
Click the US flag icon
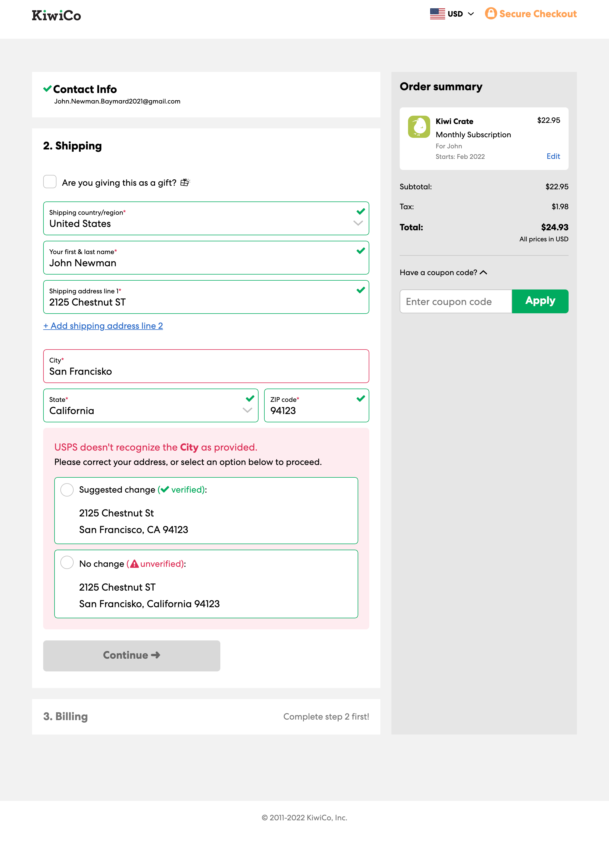(x=437, y=13)
